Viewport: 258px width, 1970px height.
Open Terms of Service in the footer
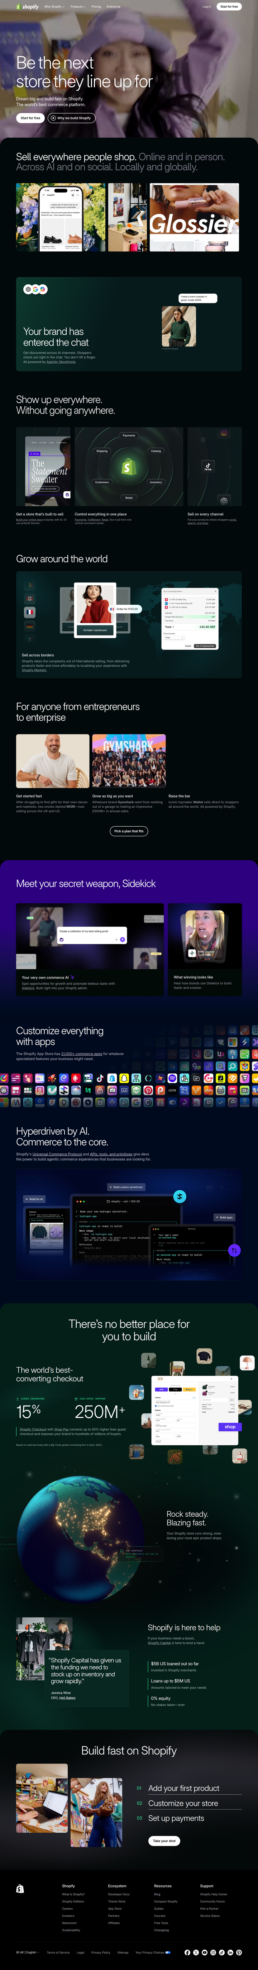(x=58, y=1952)
